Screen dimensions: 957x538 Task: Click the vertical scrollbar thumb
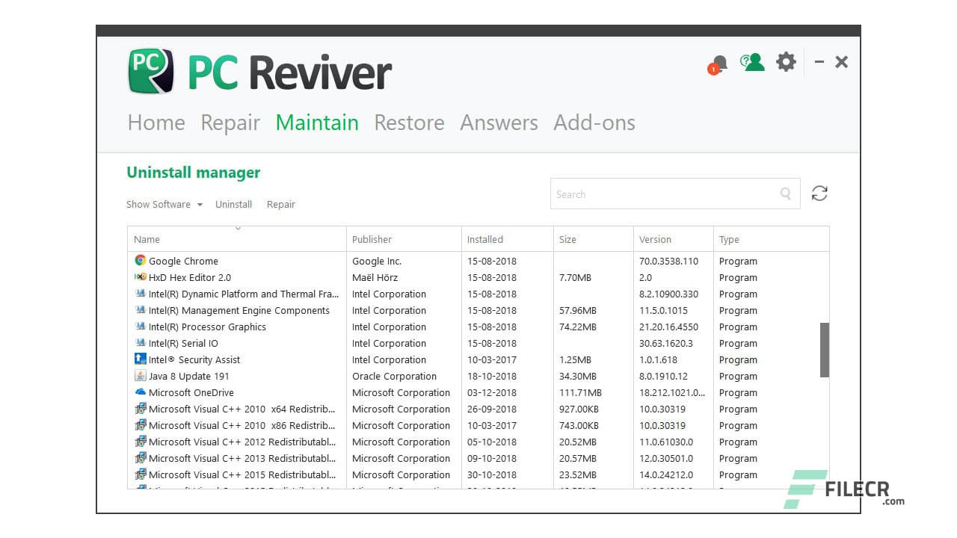825,347
